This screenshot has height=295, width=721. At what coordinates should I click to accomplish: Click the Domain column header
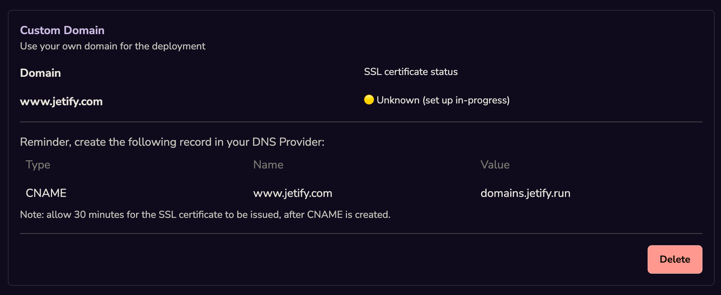tap(40, 73)
